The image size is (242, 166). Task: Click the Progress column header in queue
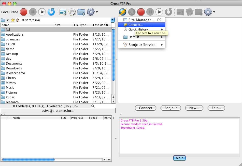[x=79, y=118]
